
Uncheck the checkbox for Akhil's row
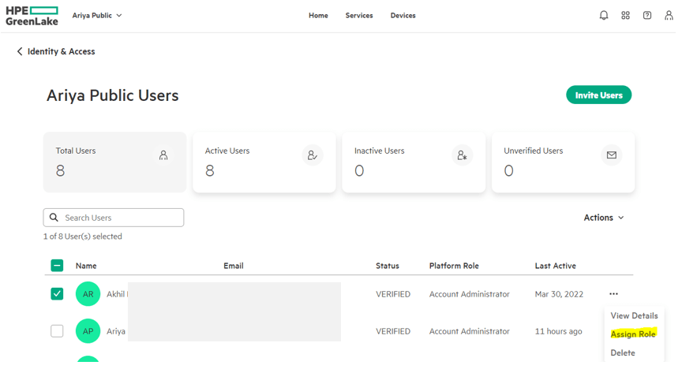[57, 294]
